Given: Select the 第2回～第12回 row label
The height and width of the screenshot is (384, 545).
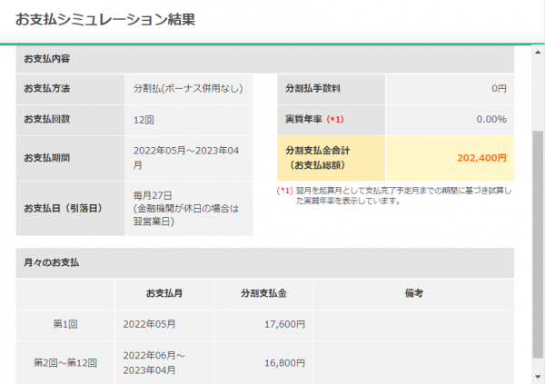Looking at the screenshot, I should click(65, 363).
